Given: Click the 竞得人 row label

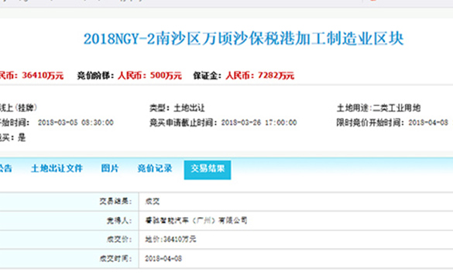Looking at the screenshot, I should 119,221.
